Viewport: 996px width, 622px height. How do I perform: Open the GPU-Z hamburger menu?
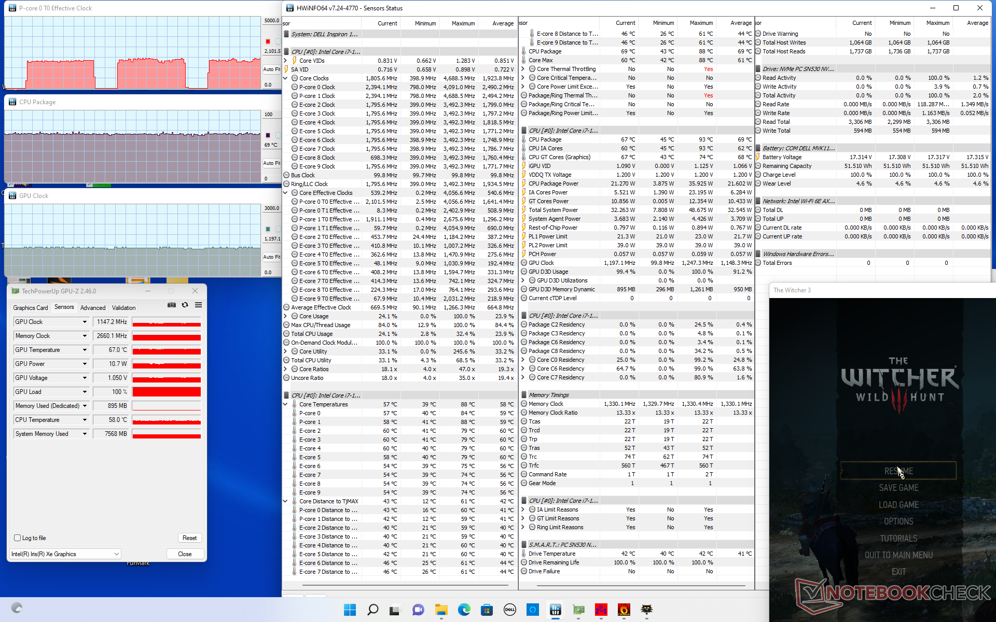point(198,305)
